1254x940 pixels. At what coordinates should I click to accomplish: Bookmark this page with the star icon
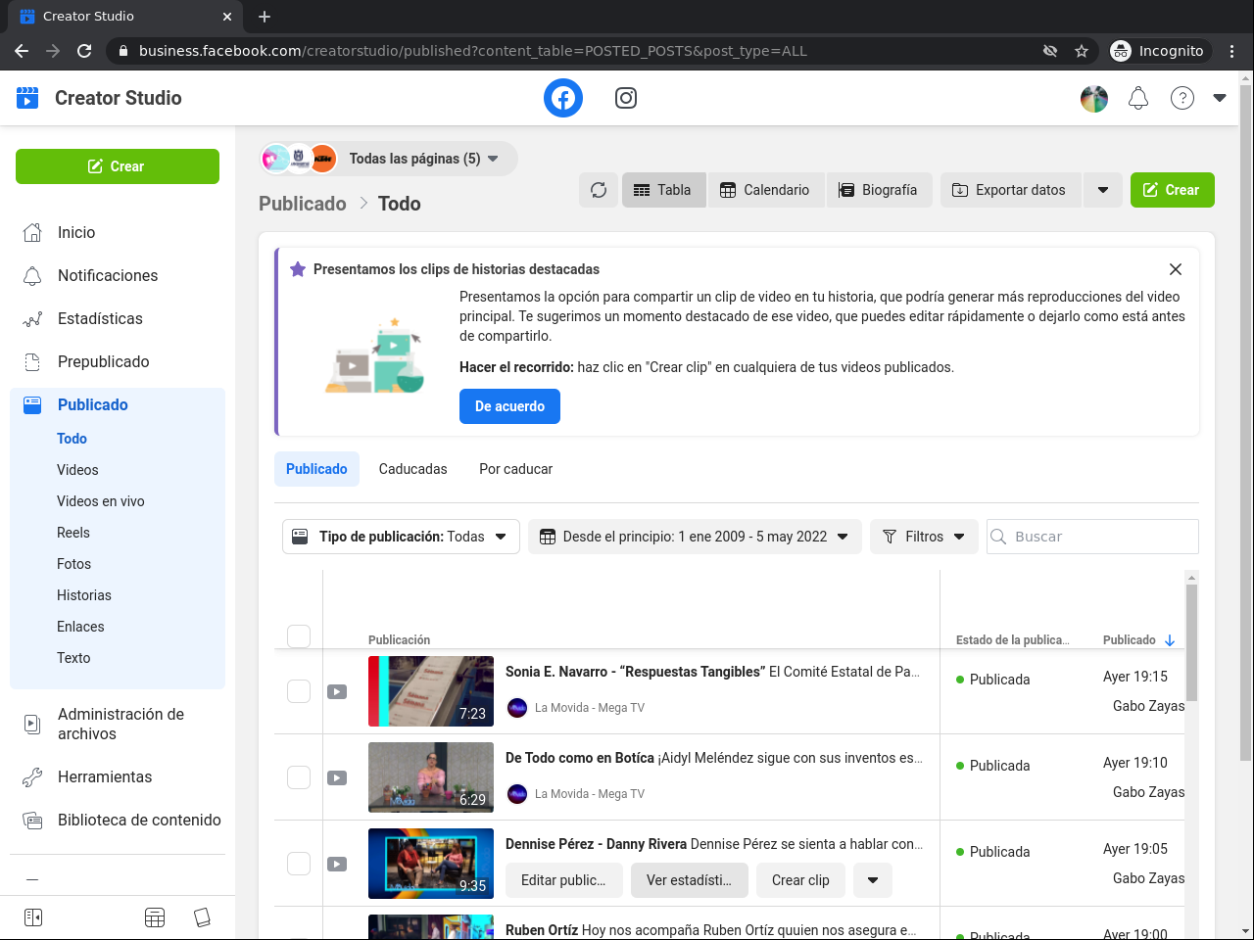pyautogui.click(x=1082, y=51)
